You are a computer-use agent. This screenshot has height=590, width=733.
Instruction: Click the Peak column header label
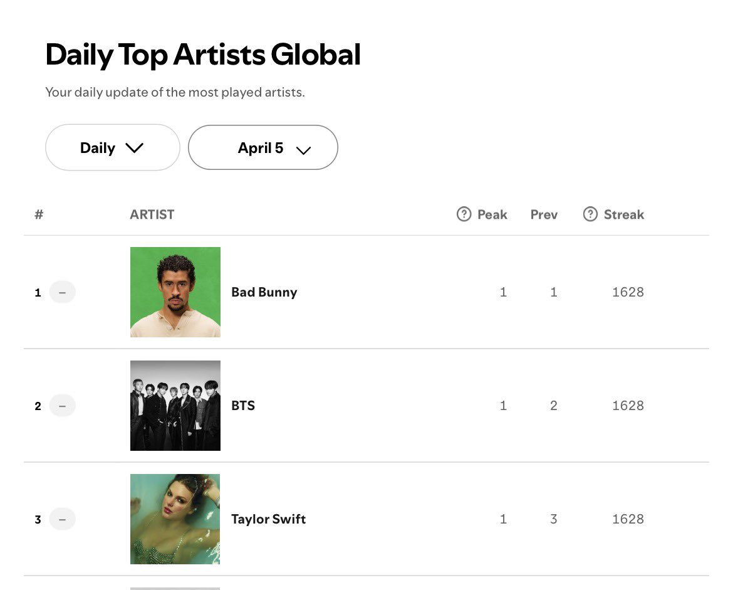tap(492, 214)
